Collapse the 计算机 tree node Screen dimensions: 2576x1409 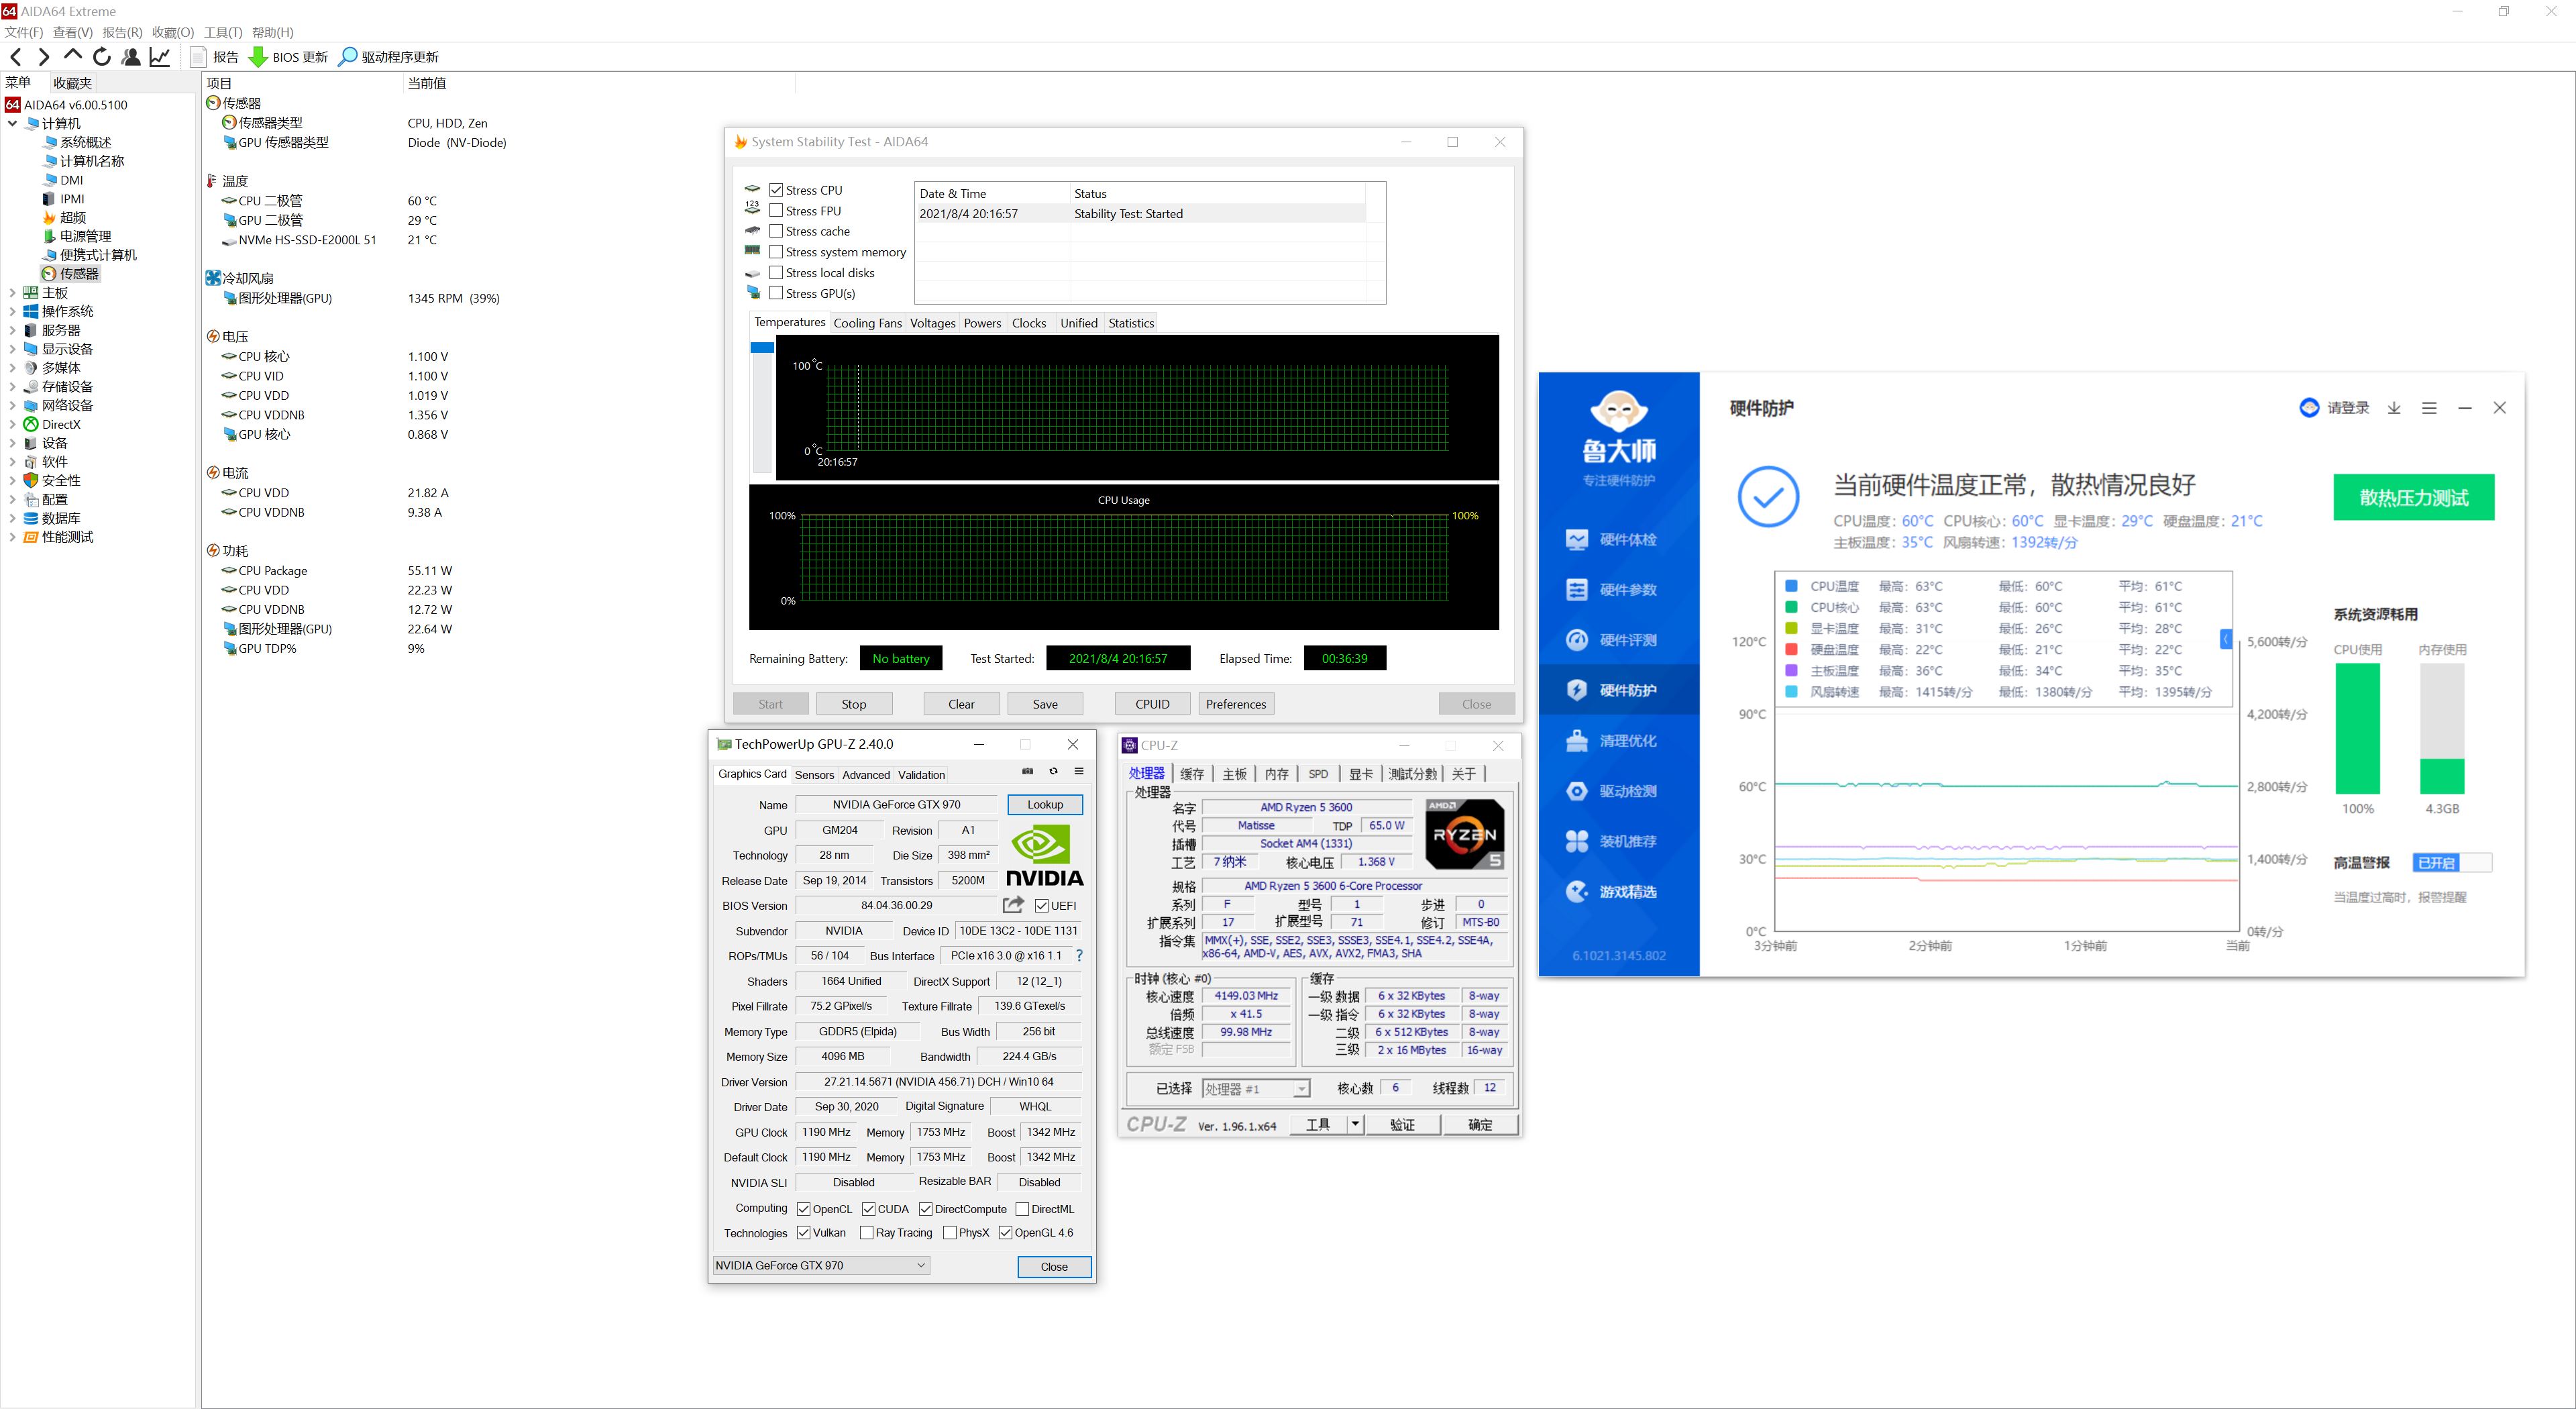(x=12, y=123)
